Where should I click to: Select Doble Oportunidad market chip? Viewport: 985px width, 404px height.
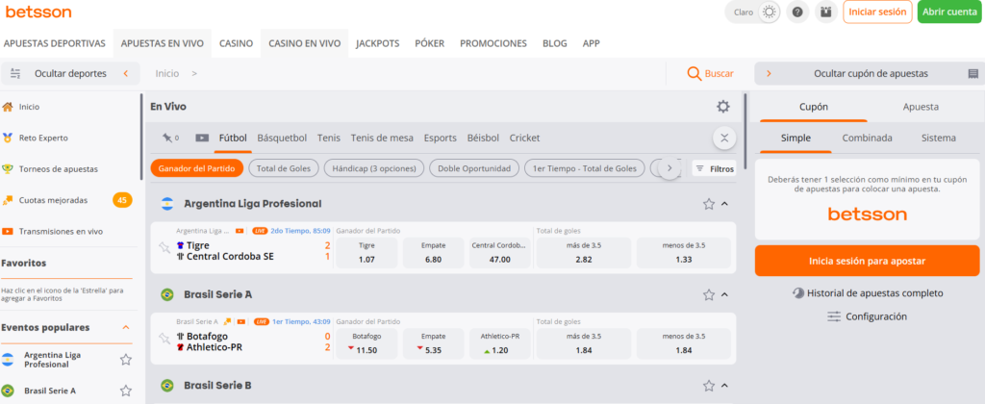coord(474,168)
